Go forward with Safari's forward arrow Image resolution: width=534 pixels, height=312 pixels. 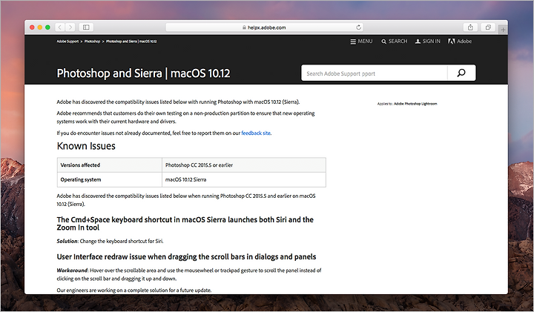[70, 27]
